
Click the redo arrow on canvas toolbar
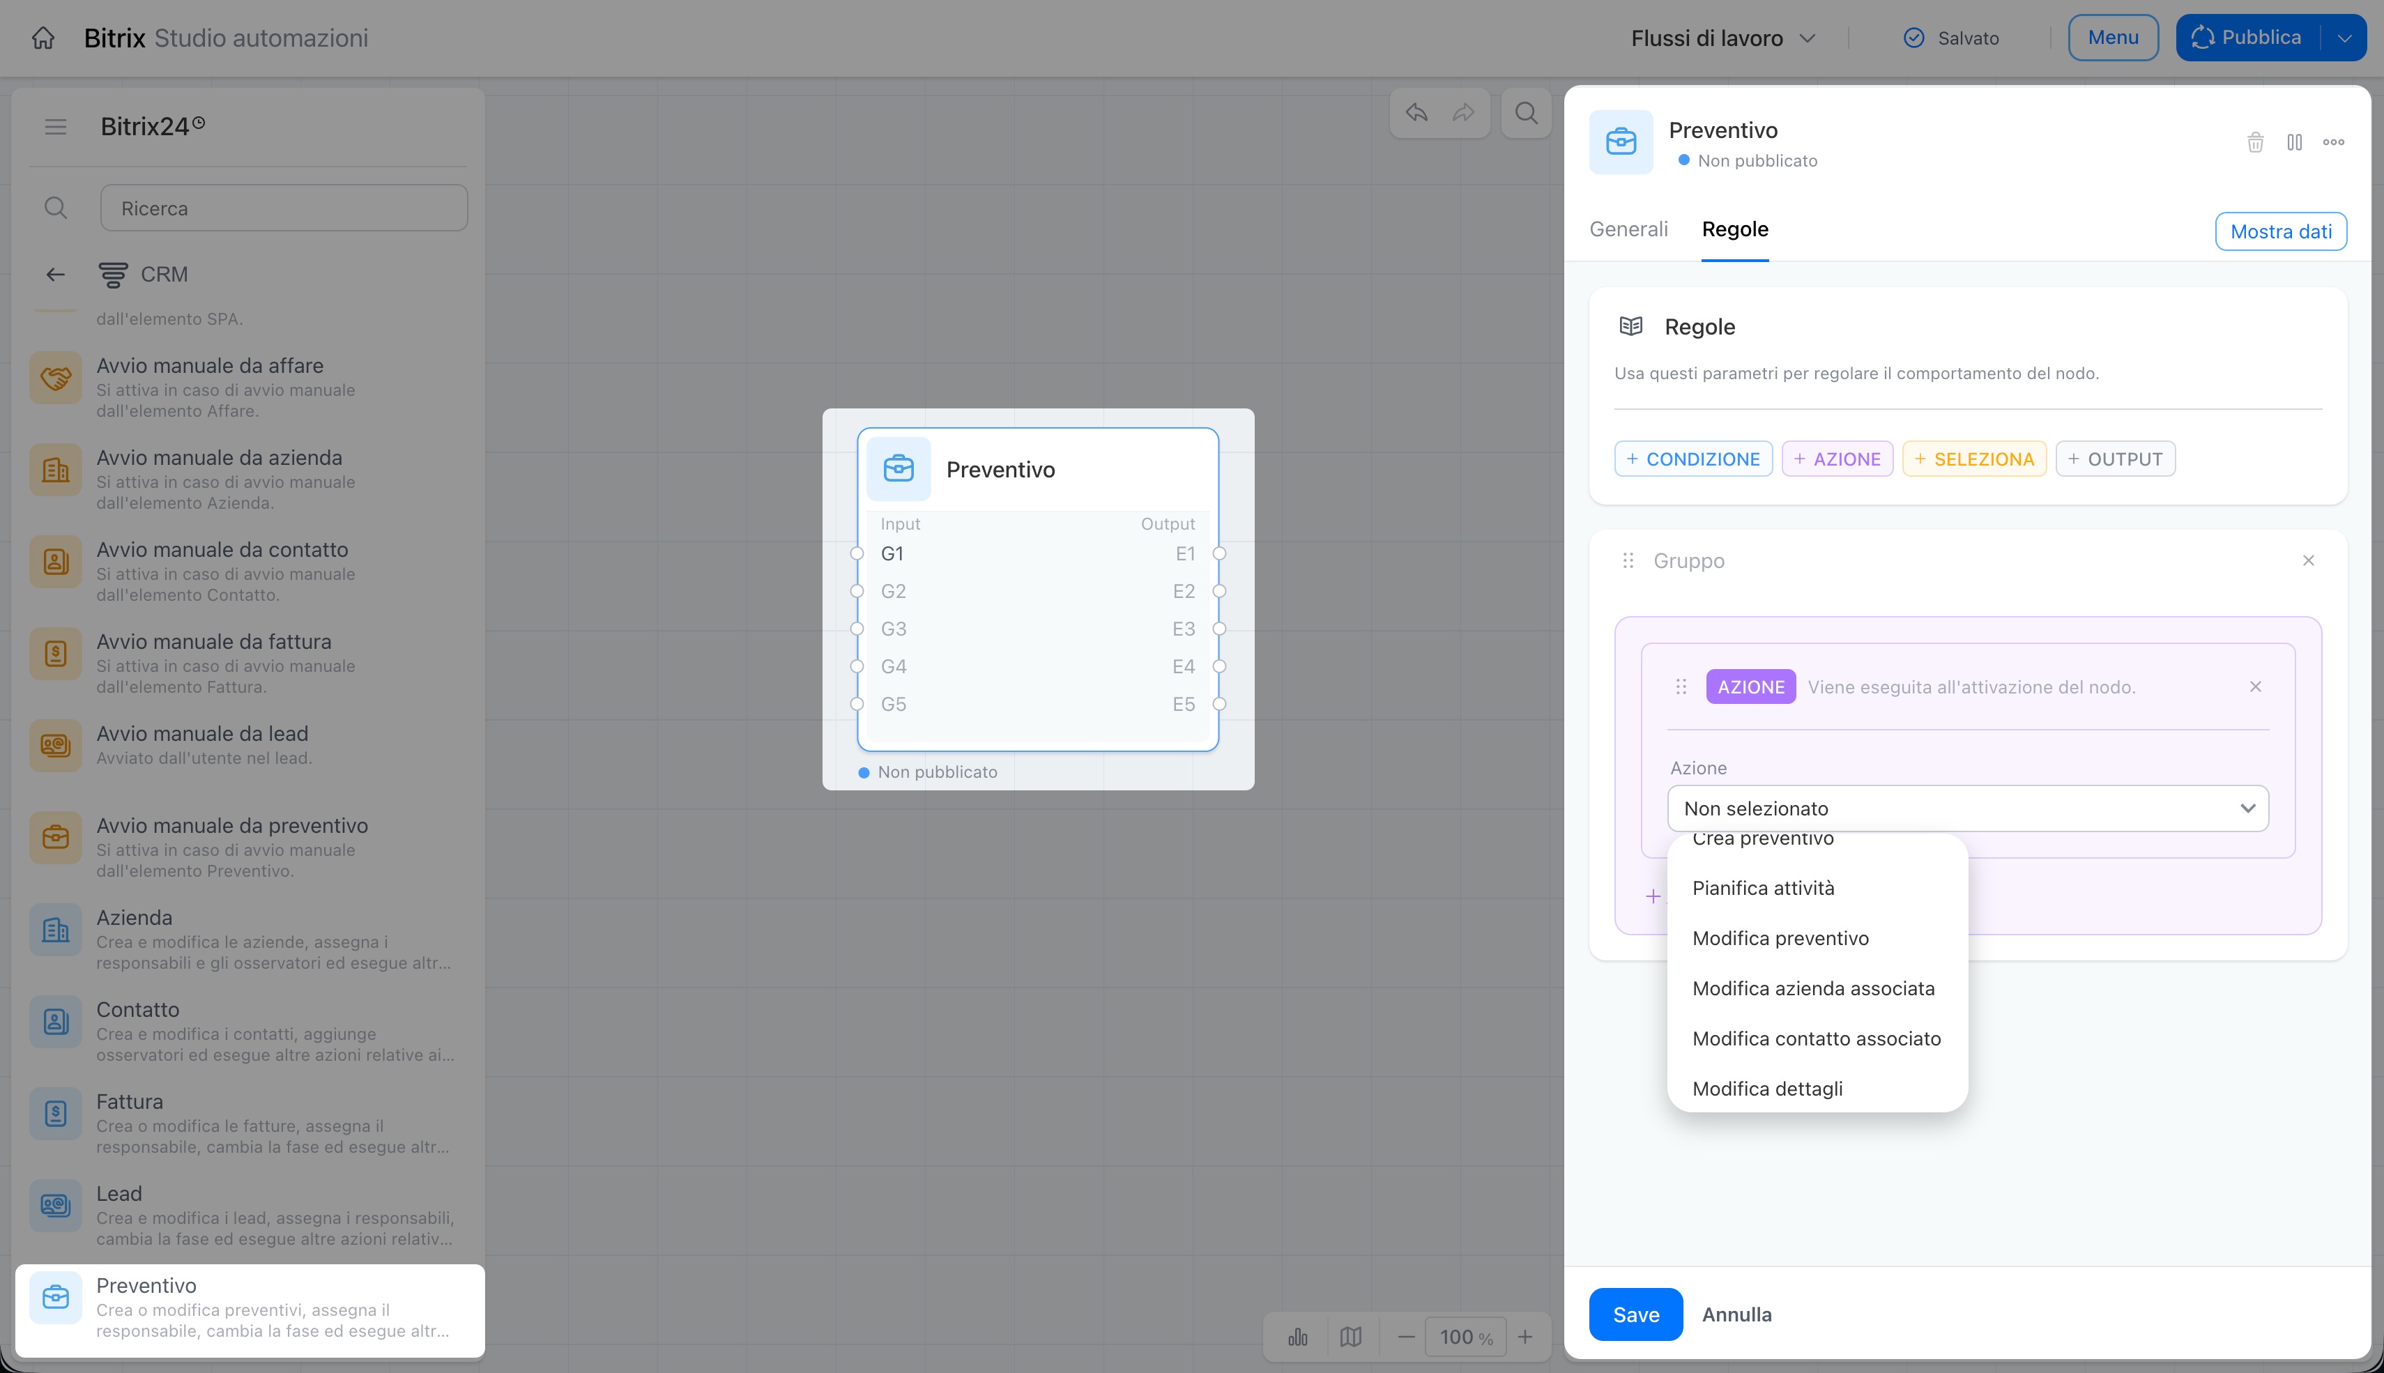[x=1464, y=113]
